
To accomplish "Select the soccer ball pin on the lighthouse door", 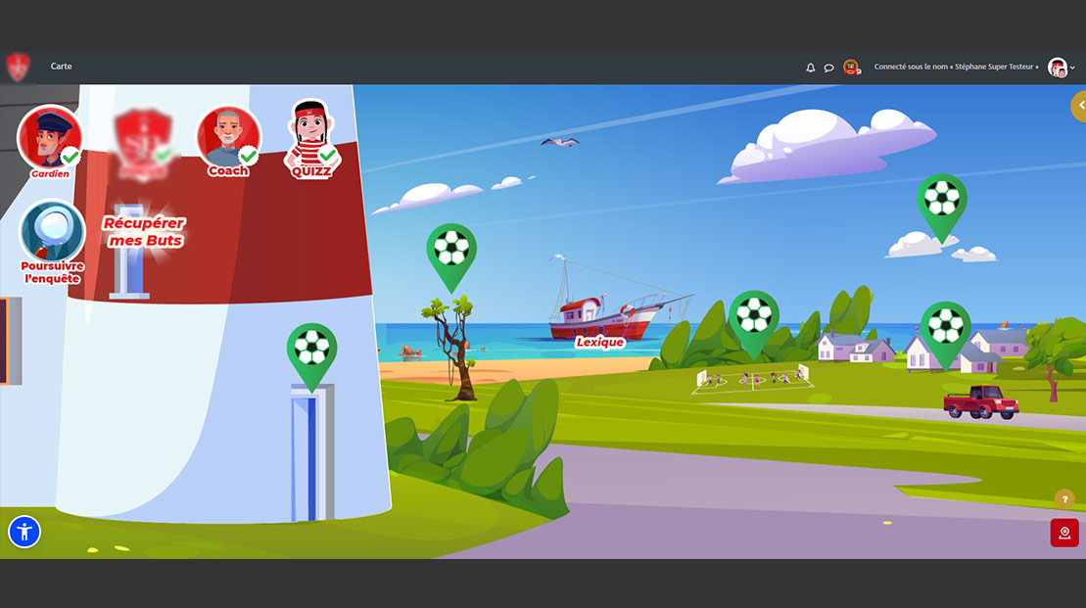I will click(x=311, y=349).
